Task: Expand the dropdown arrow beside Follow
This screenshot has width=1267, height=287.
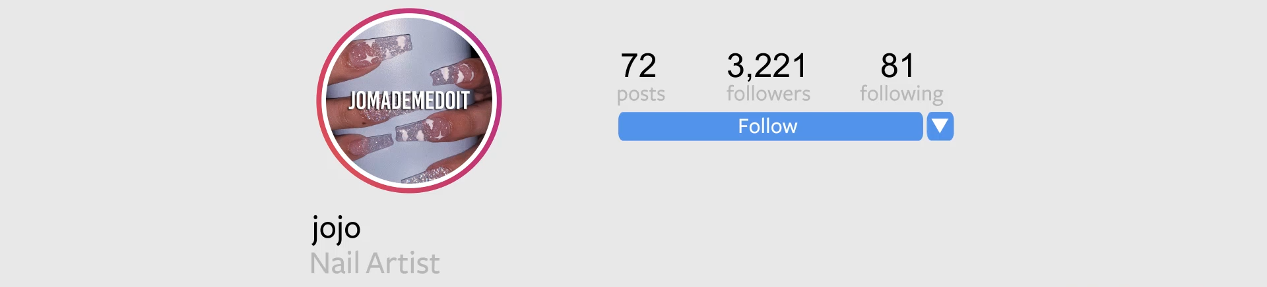Action: click(x=940, y=126)
